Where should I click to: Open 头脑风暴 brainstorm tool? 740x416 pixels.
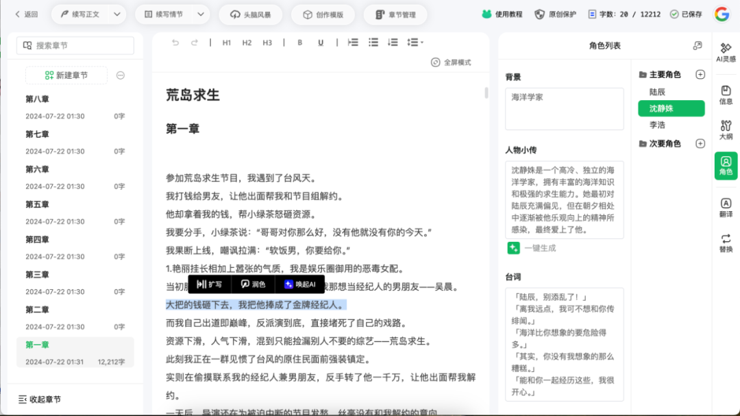click(x=251, y=14)
